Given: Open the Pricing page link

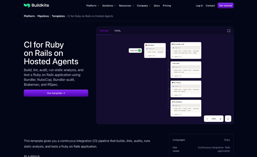Looking at the screenshot, I should (167, 6).
